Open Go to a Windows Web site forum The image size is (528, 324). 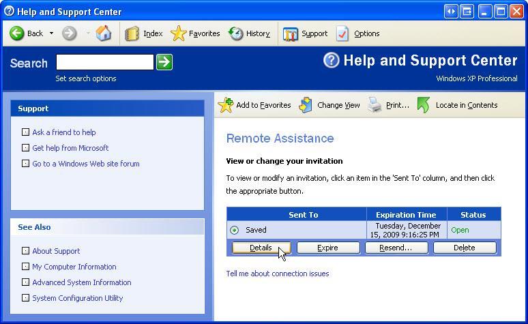click(x=86, y=164)
